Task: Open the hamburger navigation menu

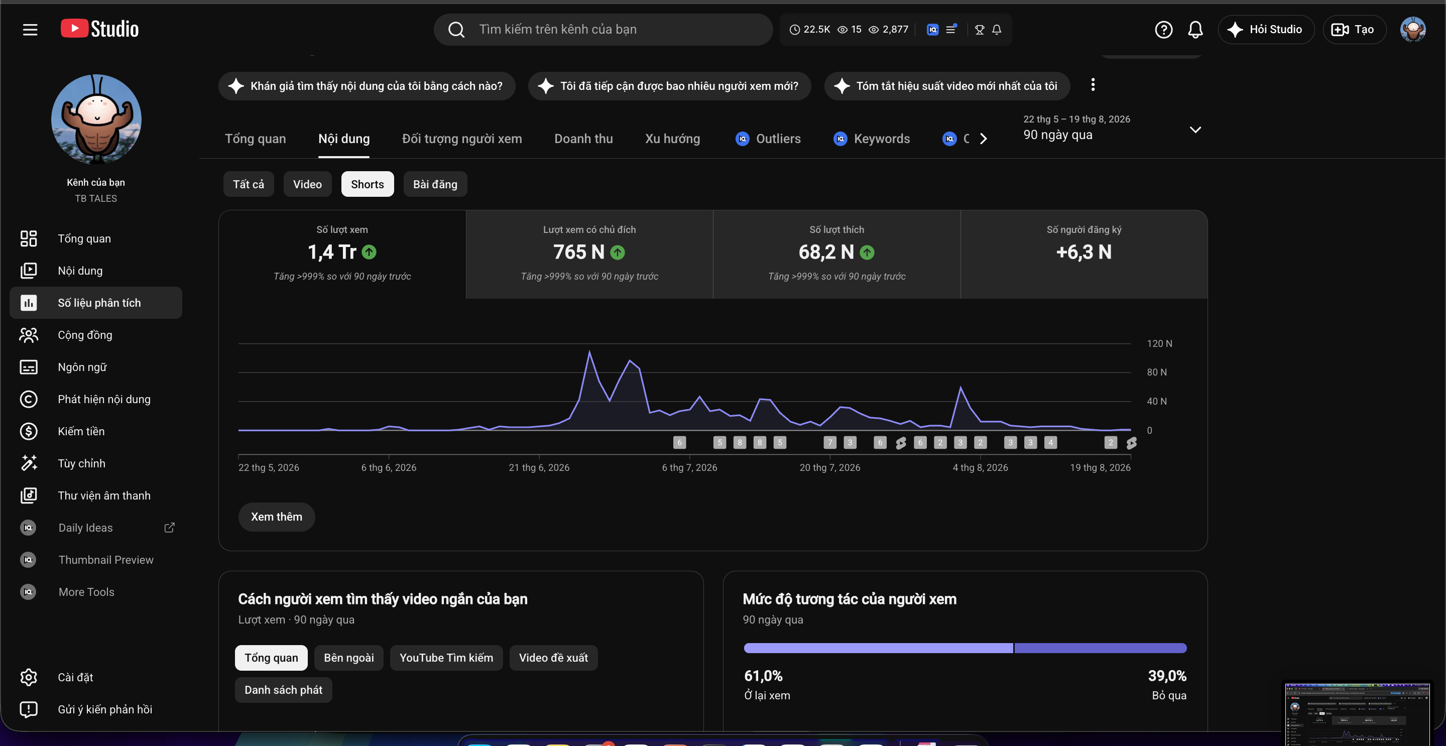Action: 30,29
